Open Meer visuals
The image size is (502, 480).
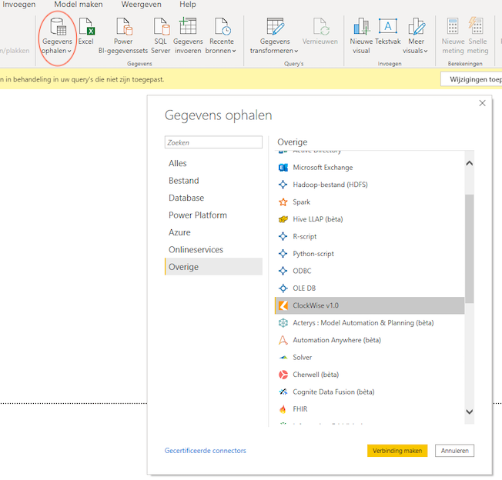pos(416,36)
